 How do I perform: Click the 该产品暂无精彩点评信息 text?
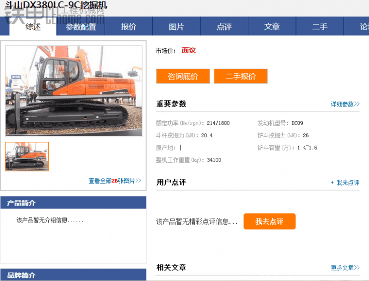pyautogui.click(x=197, y=221)
